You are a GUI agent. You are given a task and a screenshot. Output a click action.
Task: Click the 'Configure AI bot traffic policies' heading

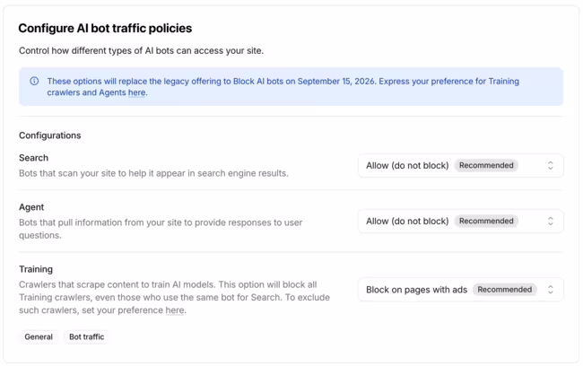click(105, 29)
